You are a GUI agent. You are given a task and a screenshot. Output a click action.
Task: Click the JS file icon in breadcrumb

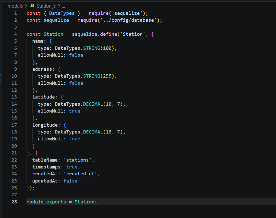pos(32,6)
